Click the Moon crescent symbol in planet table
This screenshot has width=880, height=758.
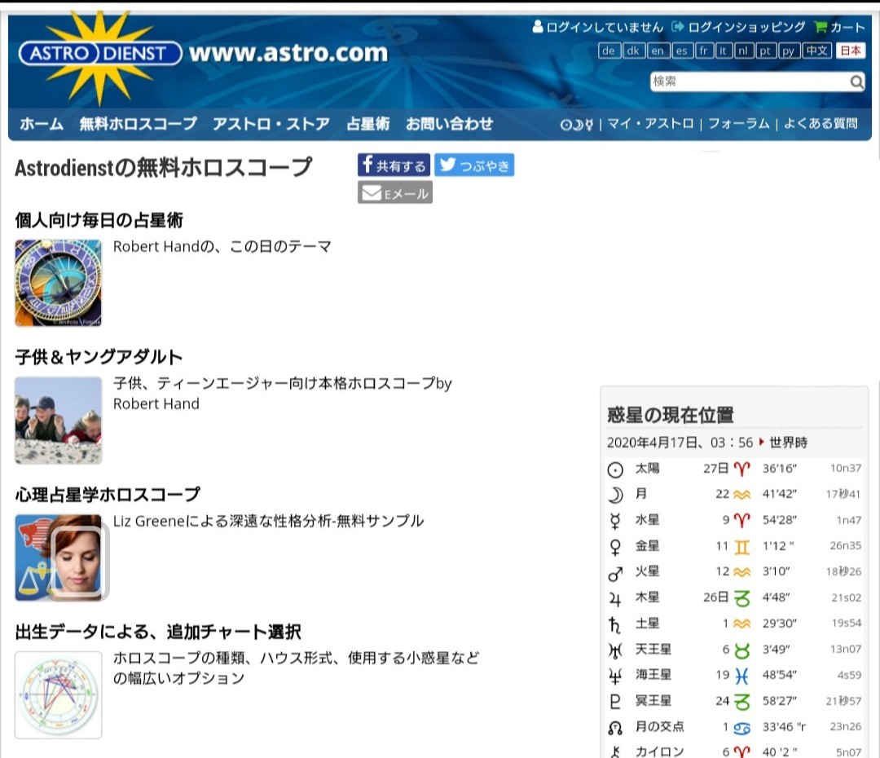tap(615, 495)
